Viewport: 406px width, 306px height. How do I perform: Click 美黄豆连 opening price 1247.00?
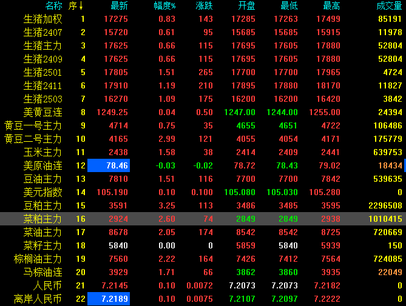click(240, 113)
